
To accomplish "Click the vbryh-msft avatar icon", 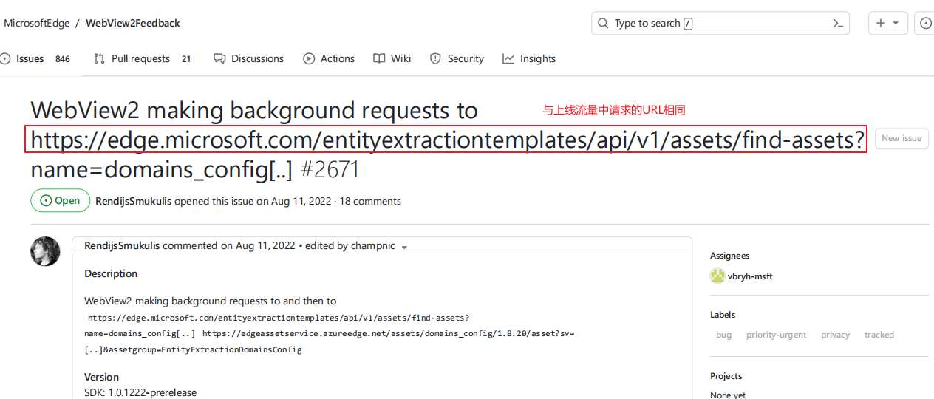I will pyautogui.click(x=717, y=276).
